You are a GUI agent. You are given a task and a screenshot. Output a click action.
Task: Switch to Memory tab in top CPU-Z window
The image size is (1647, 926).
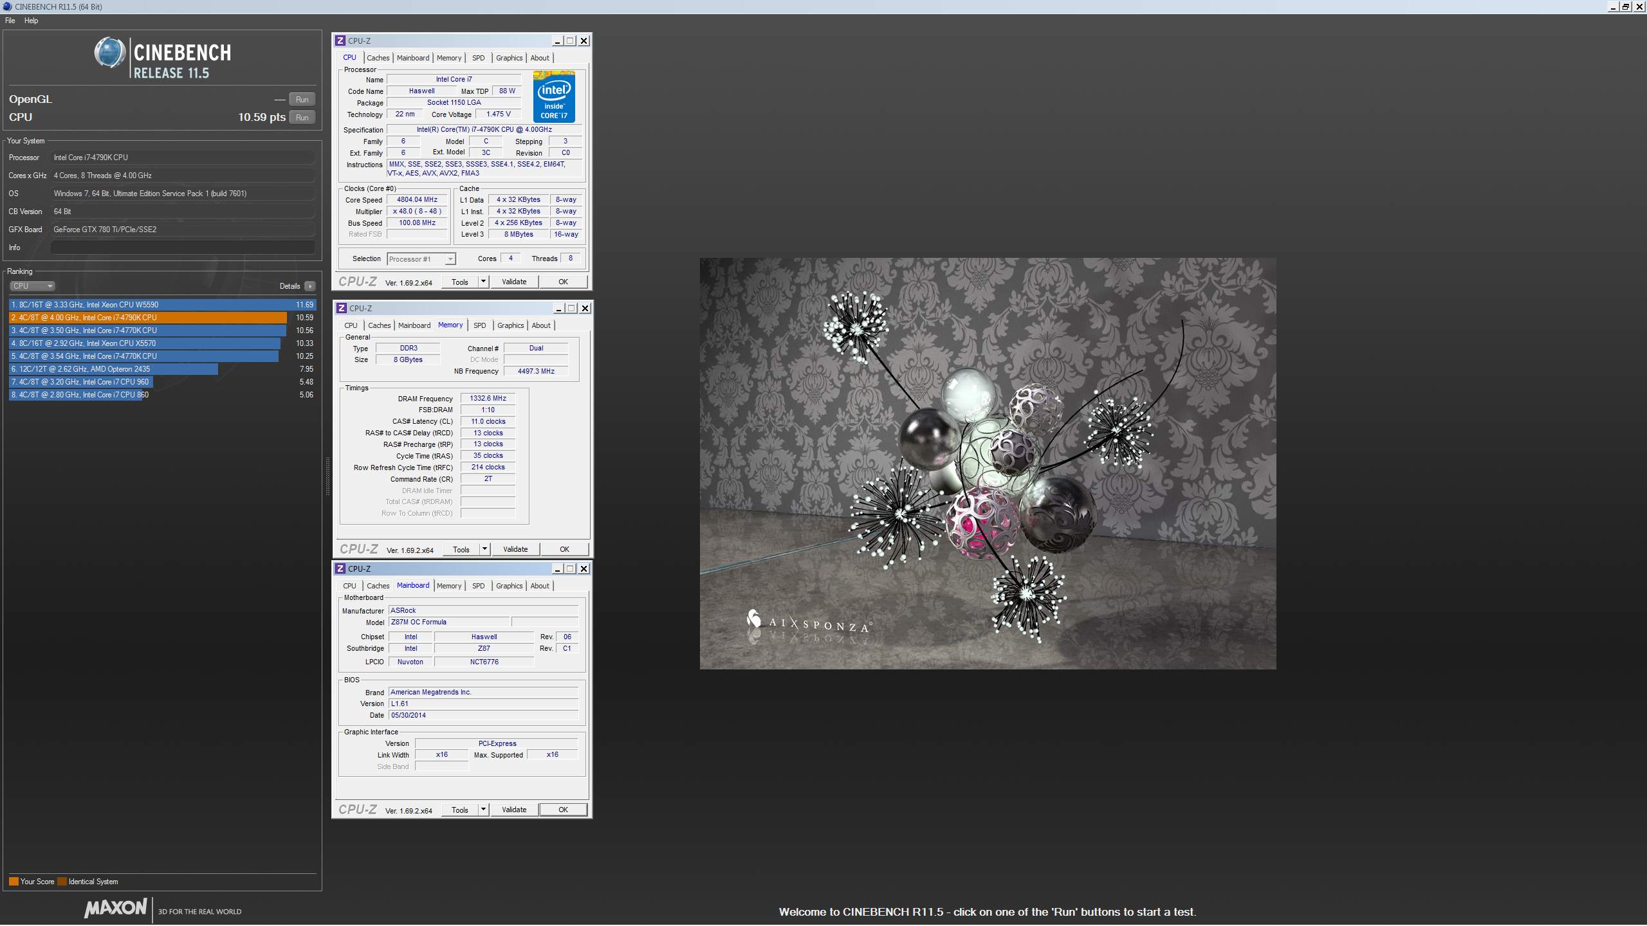[x=449, y=58]
